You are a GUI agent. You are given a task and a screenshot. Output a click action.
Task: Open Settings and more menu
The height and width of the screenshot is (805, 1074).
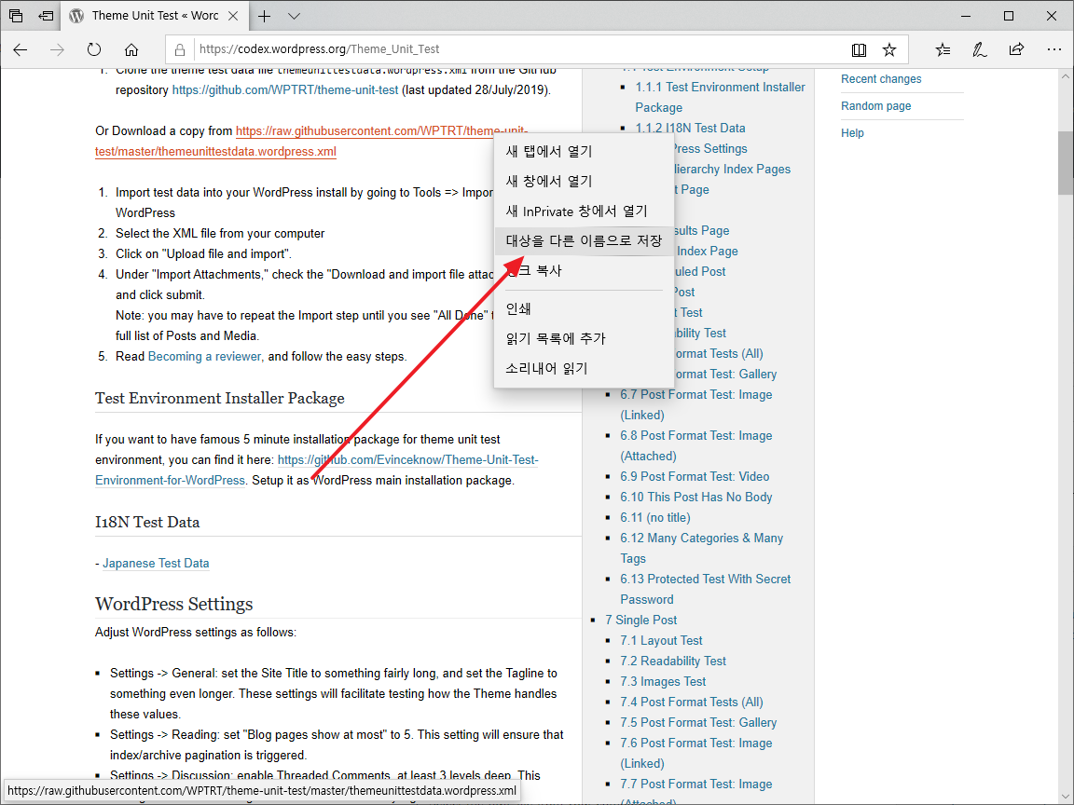[1054, 49]
